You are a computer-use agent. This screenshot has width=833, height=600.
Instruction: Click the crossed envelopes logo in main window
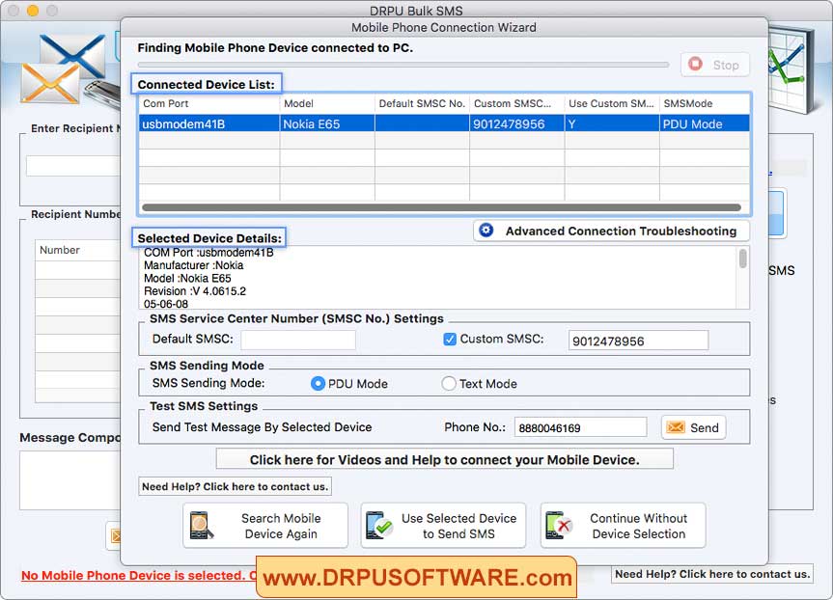tap(64, 69)
